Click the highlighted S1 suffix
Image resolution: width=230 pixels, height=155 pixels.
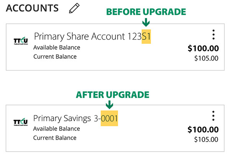(146, 36)
